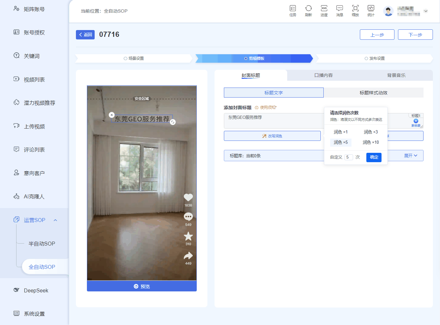
Task: Expand the 标题库 section with 展开
Action: [x=411, y=156]
